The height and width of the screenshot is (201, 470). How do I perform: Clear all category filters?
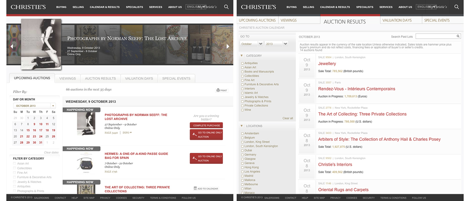(288, 118)
